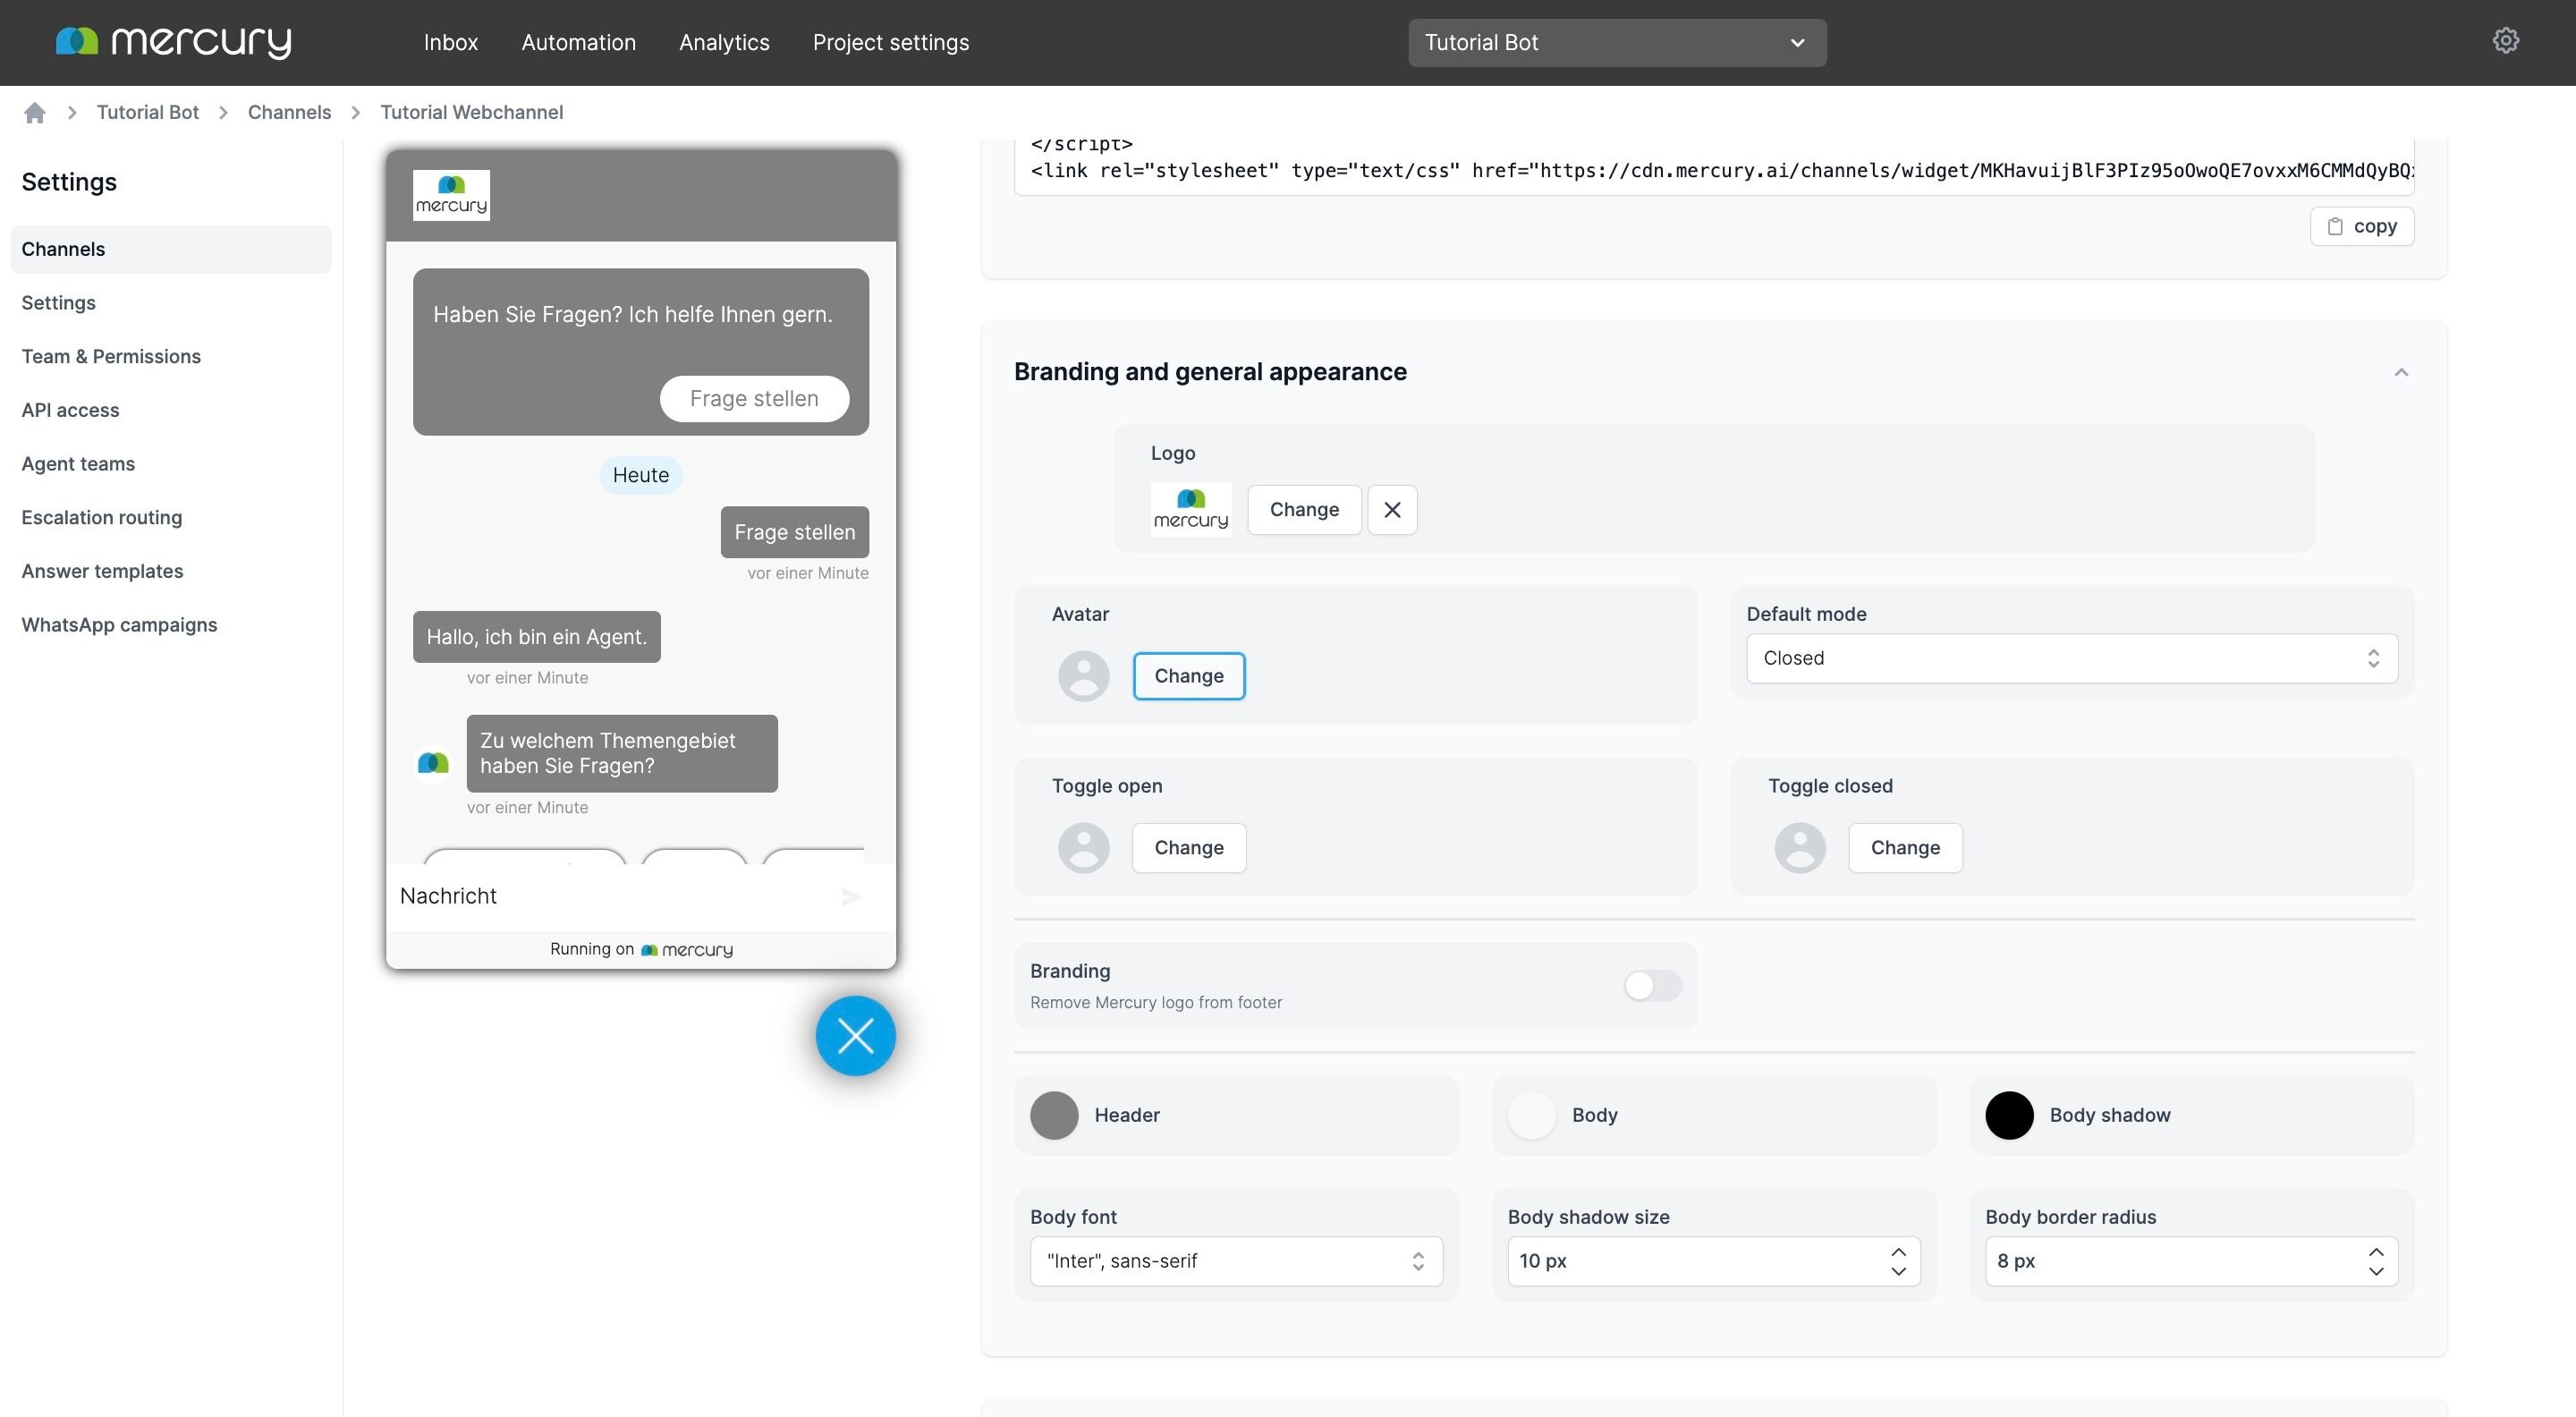The width and height of the screenshot is (2576, 1417).
Task: Click Change button for the Avatar
Action: click(1188, 676)
